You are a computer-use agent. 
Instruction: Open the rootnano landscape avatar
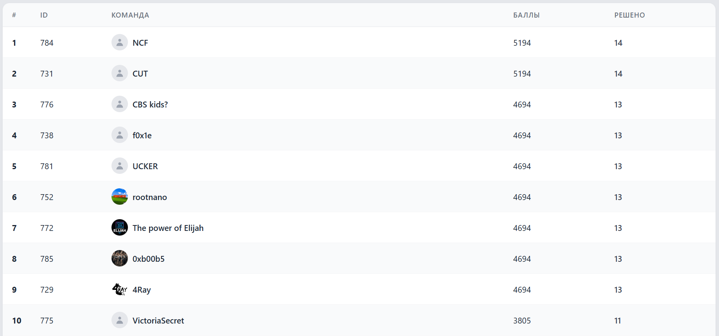pyautogui.click(x=120, y=197)
